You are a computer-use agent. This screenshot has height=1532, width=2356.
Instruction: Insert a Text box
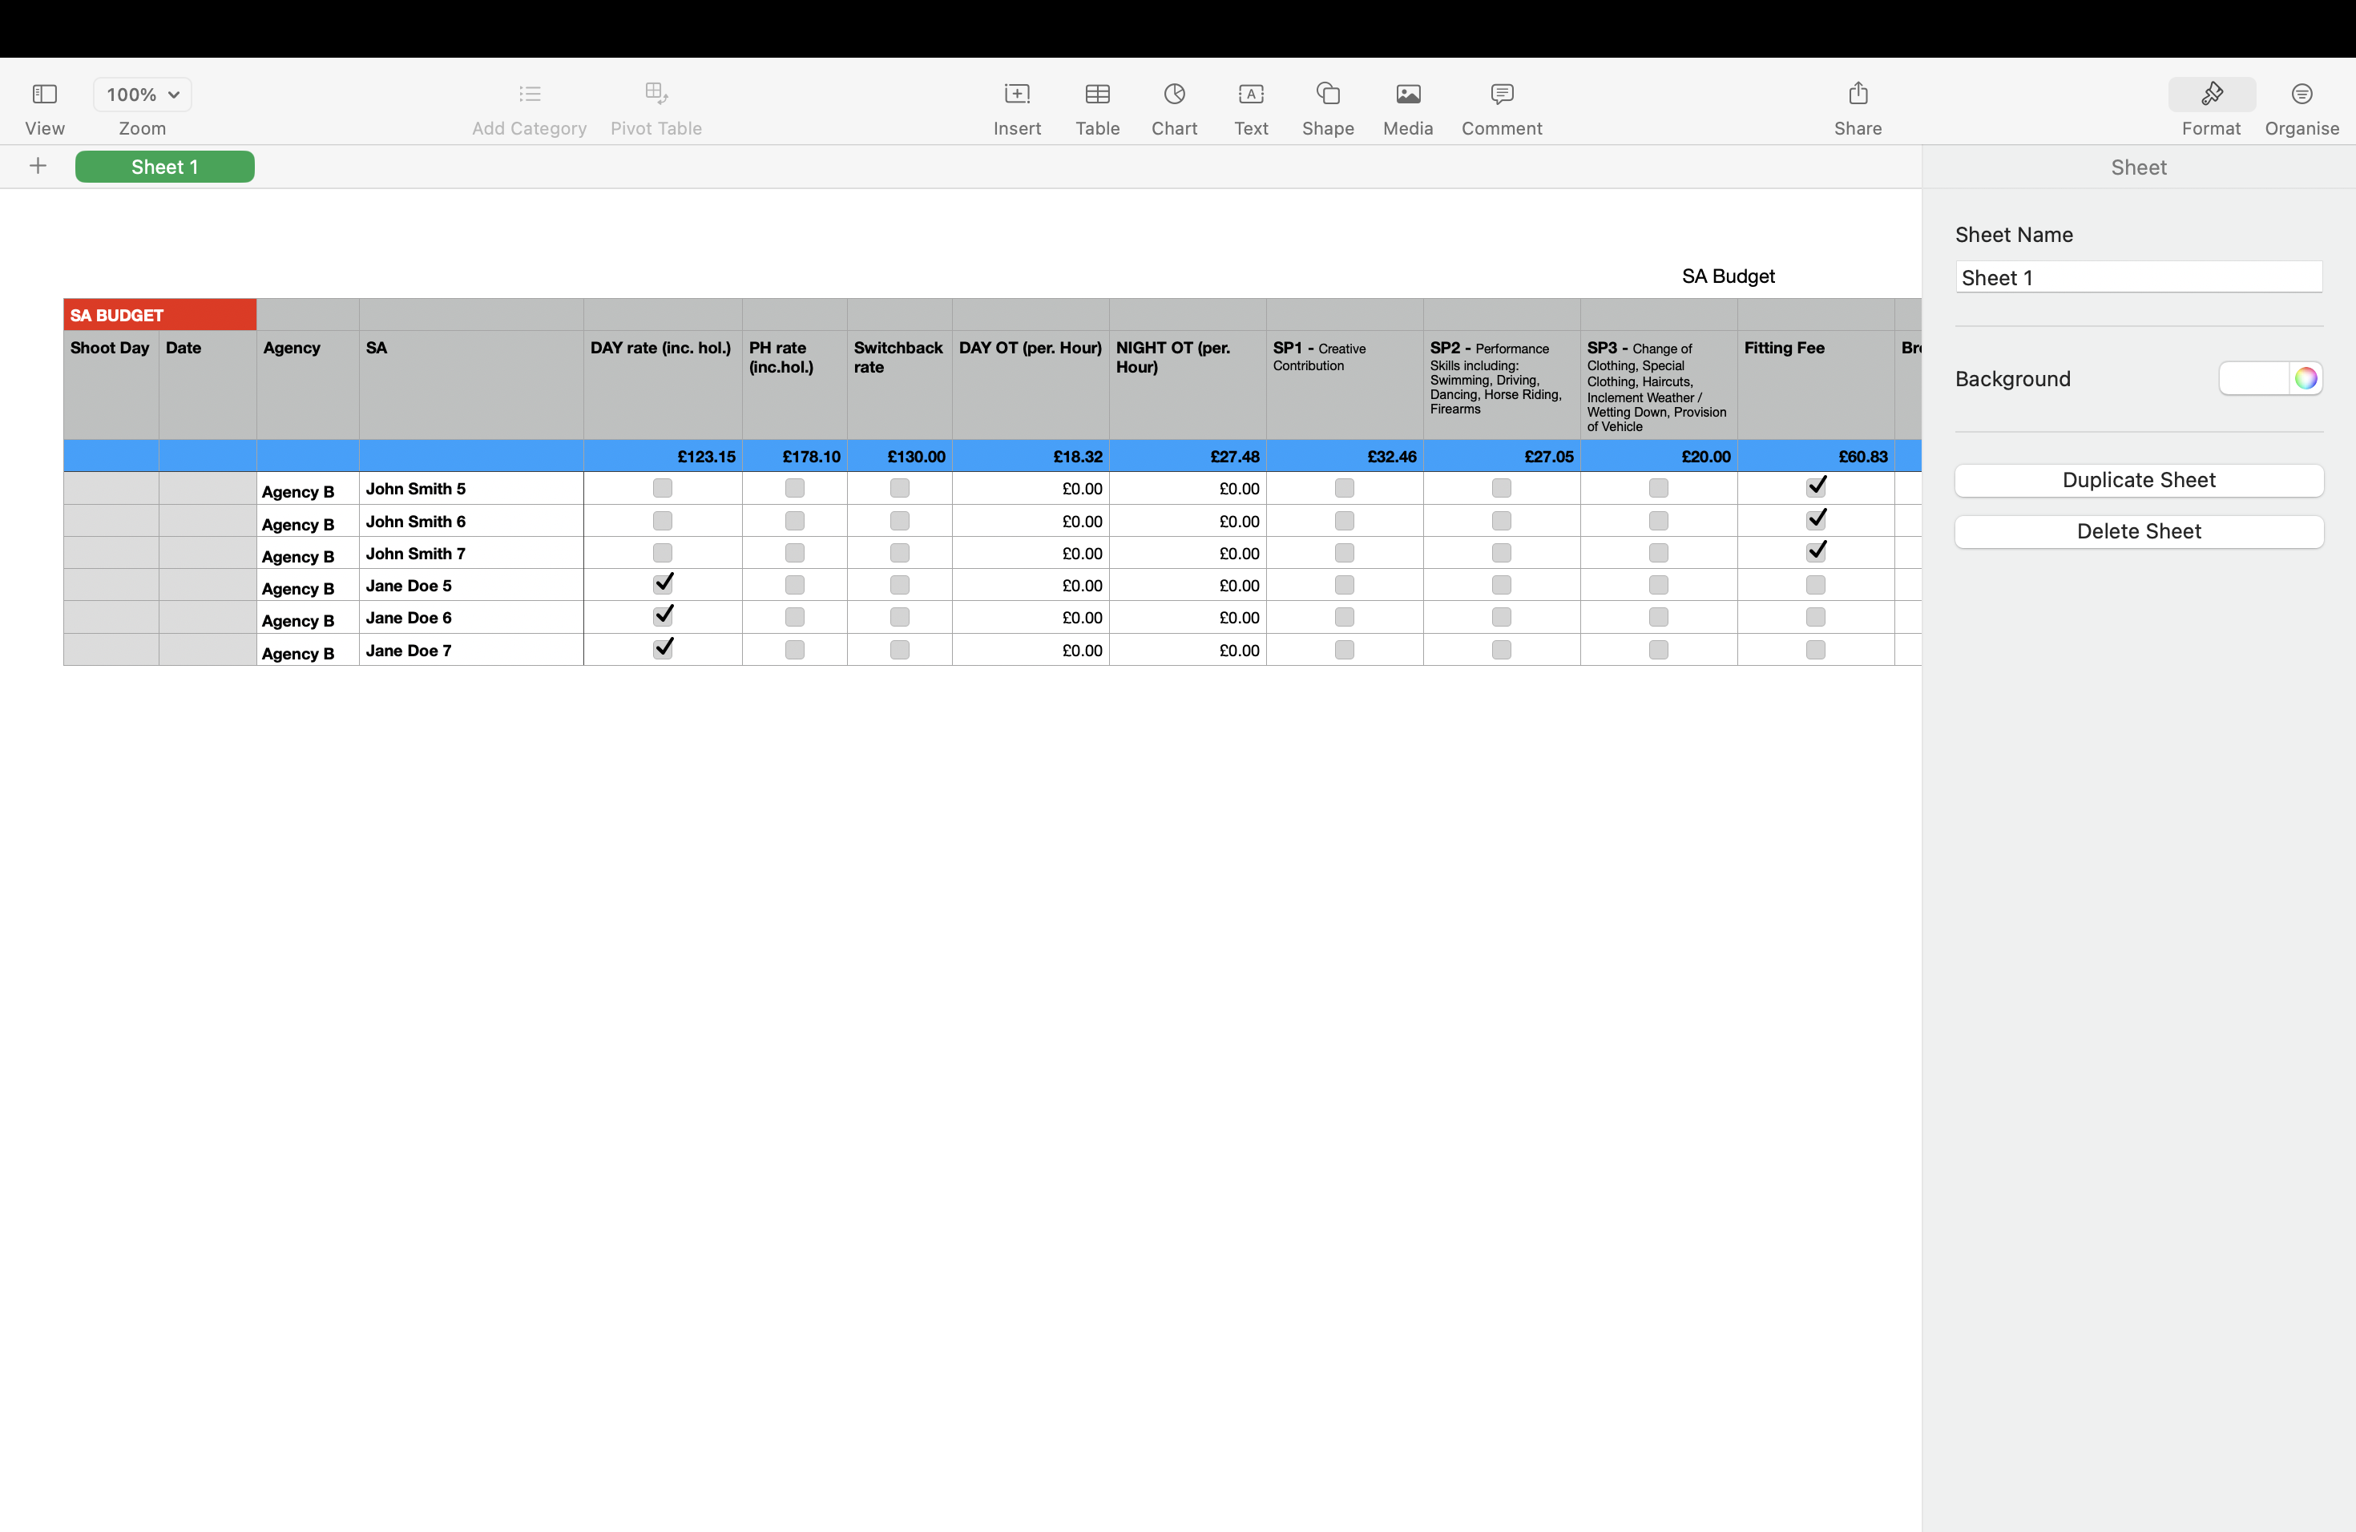1250,95
